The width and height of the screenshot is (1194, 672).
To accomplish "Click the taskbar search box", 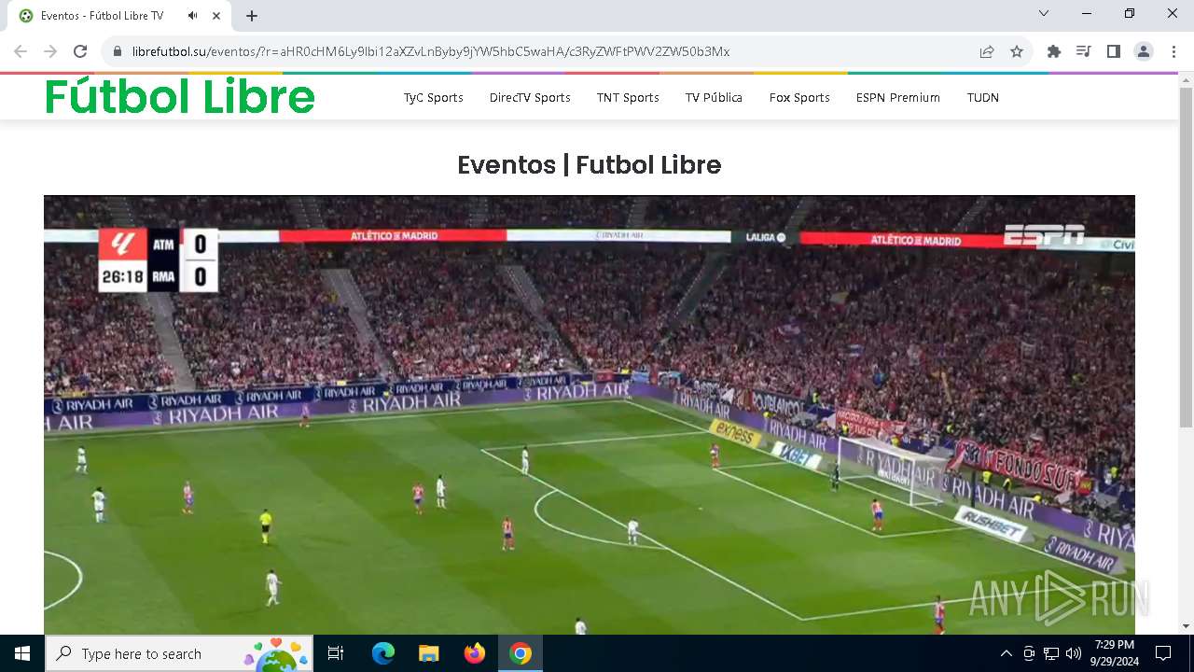I will click(179, 653).
